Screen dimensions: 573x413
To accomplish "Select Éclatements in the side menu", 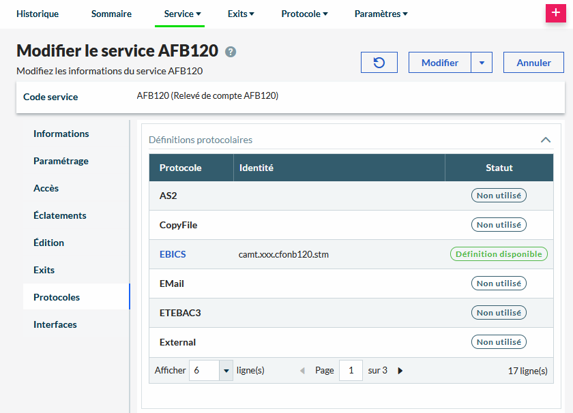I will [x=60, y=215].
